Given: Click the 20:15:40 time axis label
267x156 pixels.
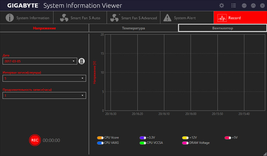Looking at the screenshot, I should [x=244, y=114].
